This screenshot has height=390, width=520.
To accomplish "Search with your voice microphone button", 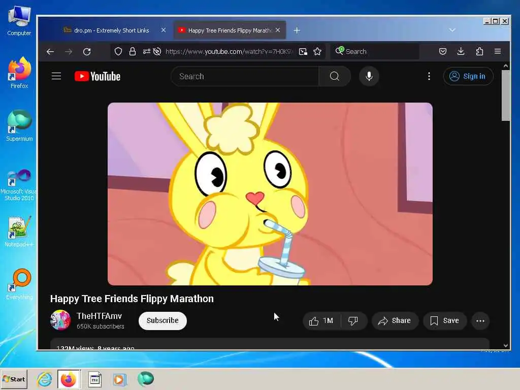I will pyautogui.click(x=369, y=76).
